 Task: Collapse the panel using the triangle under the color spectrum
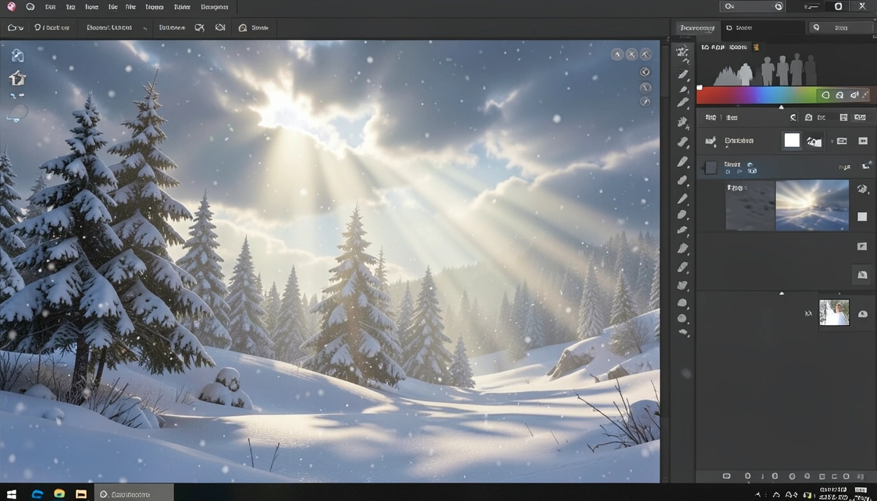781,107
